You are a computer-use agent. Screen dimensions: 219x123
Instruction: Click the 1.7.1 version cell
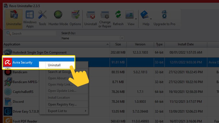click(x=140, y=92)
